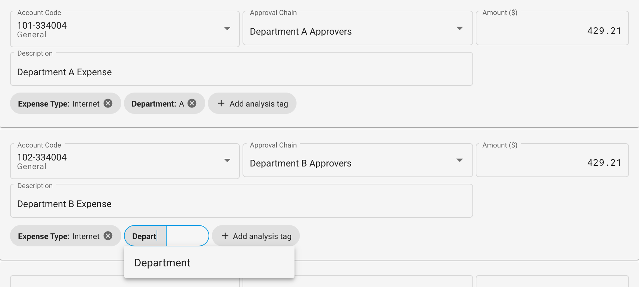Click the 101-334004 account code text

point(42,25)
